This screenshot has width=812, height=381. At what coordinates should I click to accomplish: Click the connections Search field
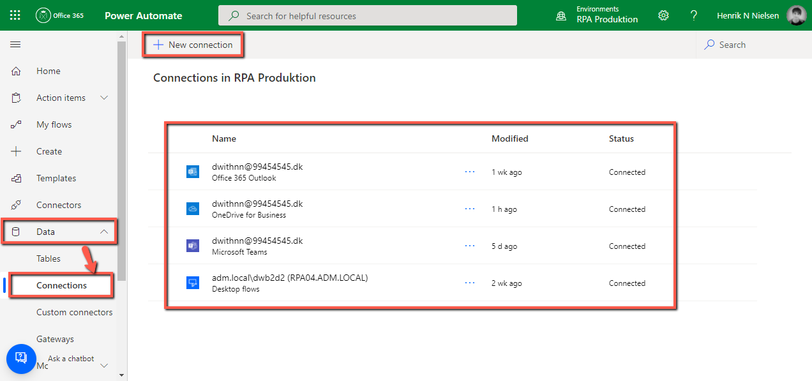pos(753,45)
